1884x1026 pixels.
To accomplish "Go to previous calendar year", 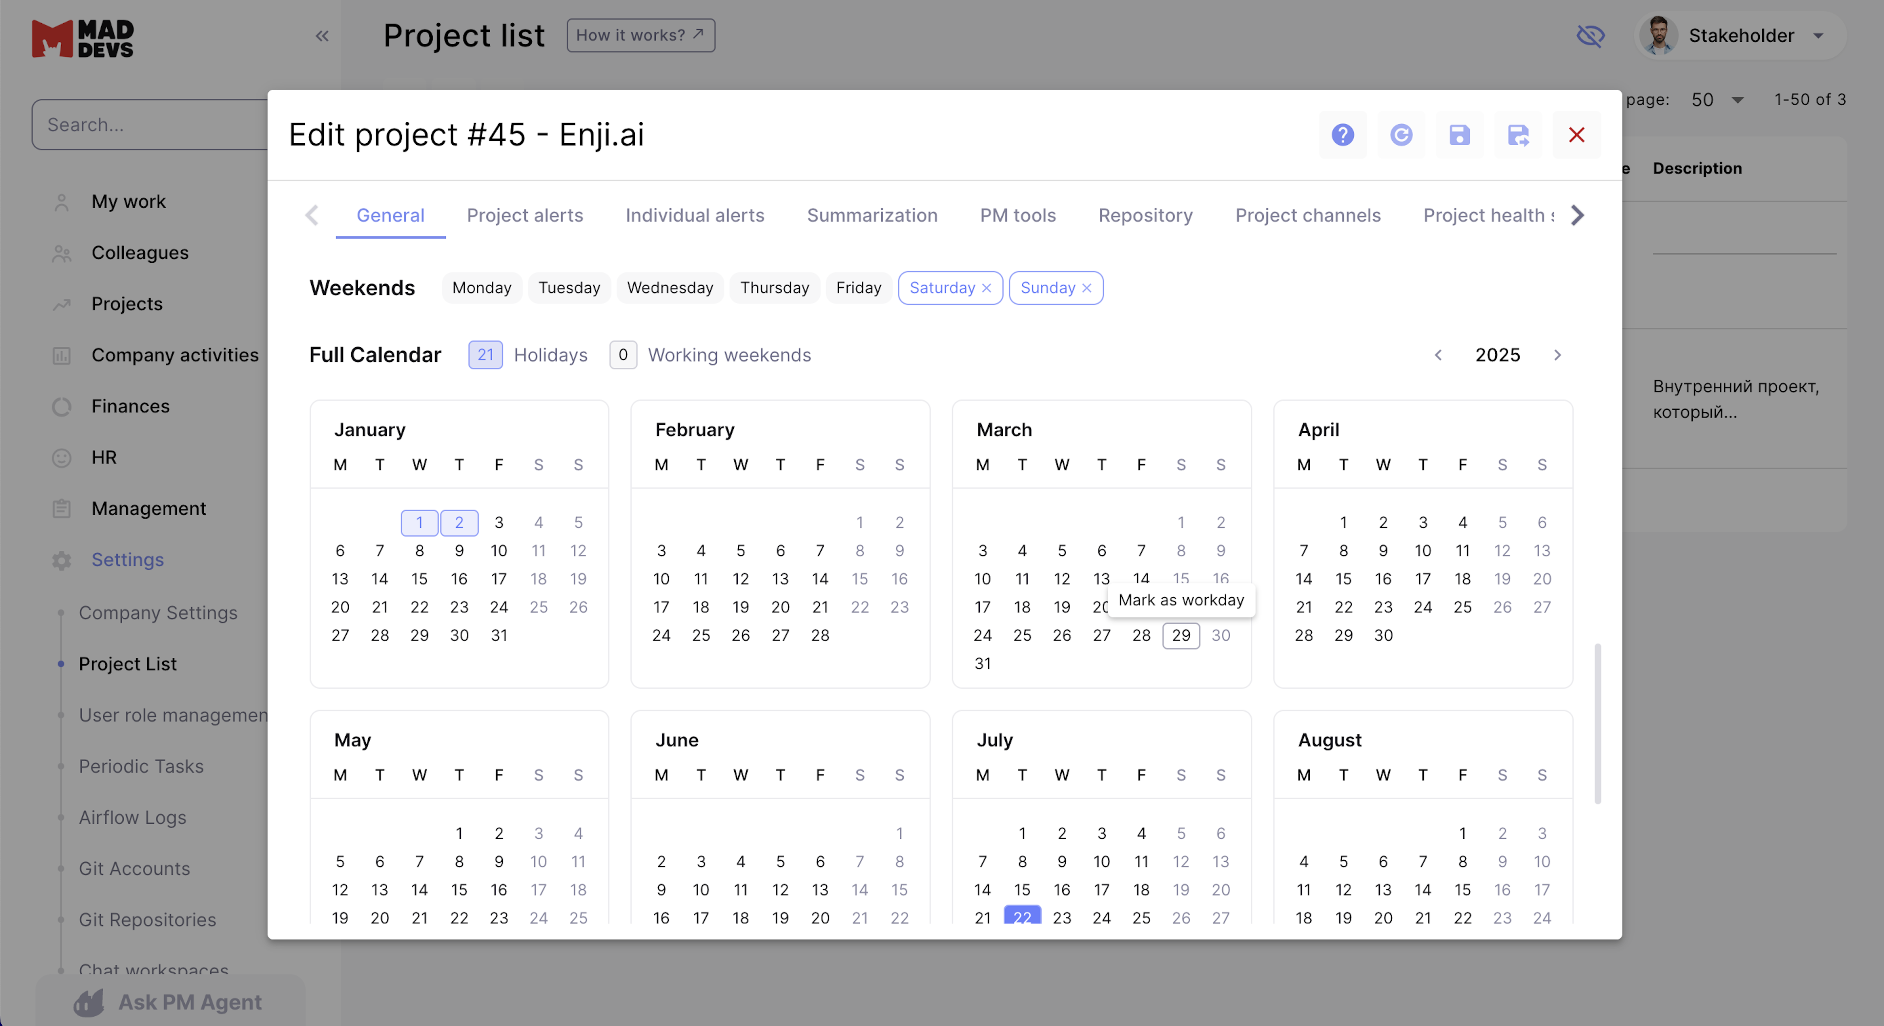I will [x=1438, y=356].
